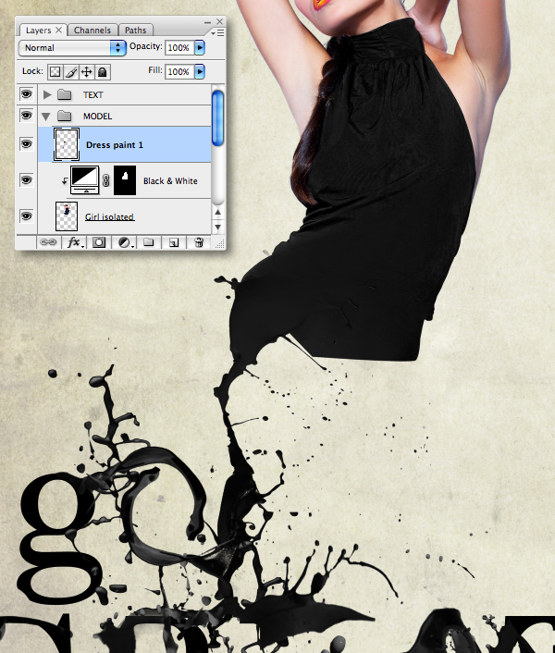Screen dimensions: 555x653
Task: Delete layer with trash icon
Action: click(199, 242)
